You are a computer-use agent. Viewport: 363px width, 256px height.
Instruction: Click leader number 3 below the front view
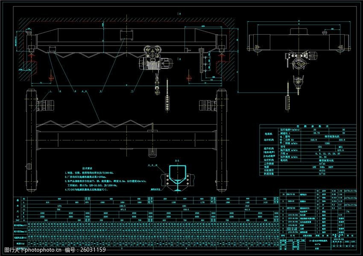(x=75, y=91)
